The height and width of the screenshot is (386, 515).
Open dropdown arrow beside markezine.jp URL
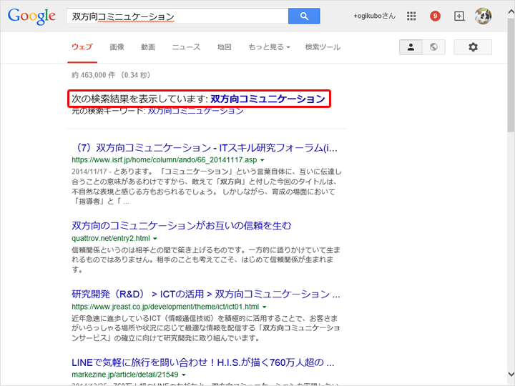pyautogui.click(x=184, y=375)
